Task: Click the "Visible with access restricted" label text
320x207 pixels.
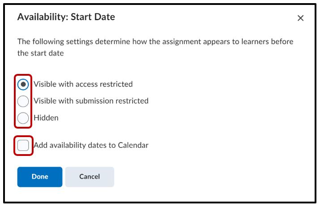Action: [83, 84]
